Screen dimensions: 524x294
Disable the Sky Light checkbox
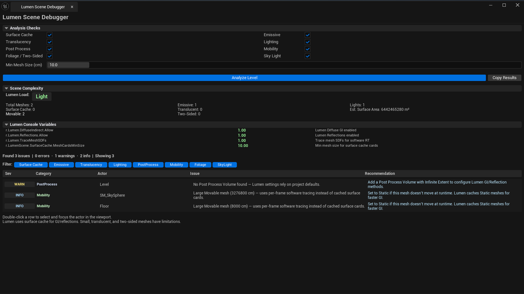coord(308,56)
